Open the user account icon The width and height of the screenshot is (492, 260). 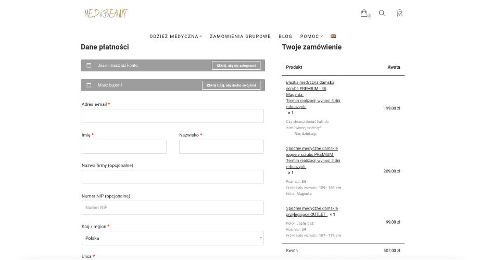[399, 14]
